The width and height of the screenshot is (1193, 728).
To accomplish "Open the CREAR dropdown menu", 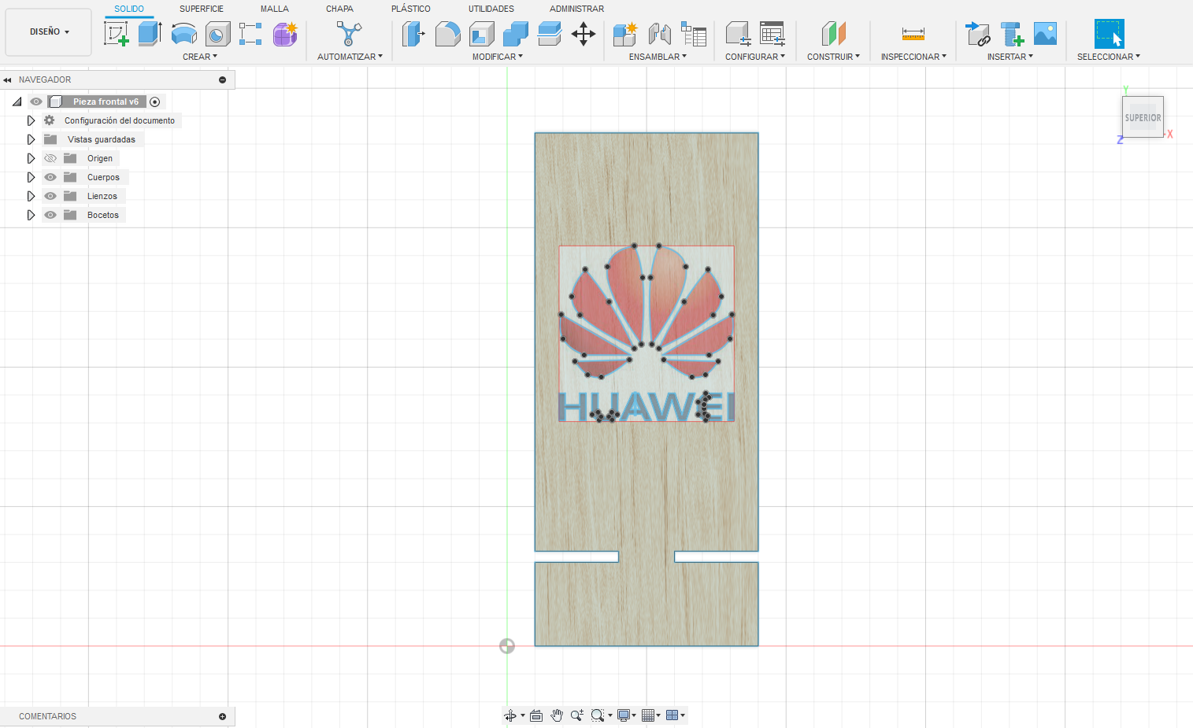I will [x=200, y=57].
